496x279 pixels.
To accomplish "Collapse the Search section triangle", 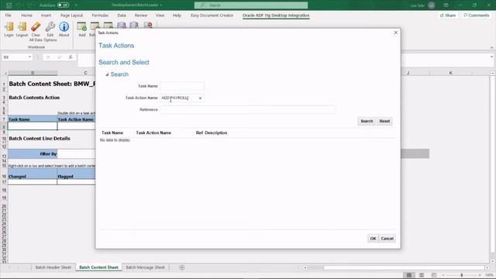I will click(x=107, y=74).
